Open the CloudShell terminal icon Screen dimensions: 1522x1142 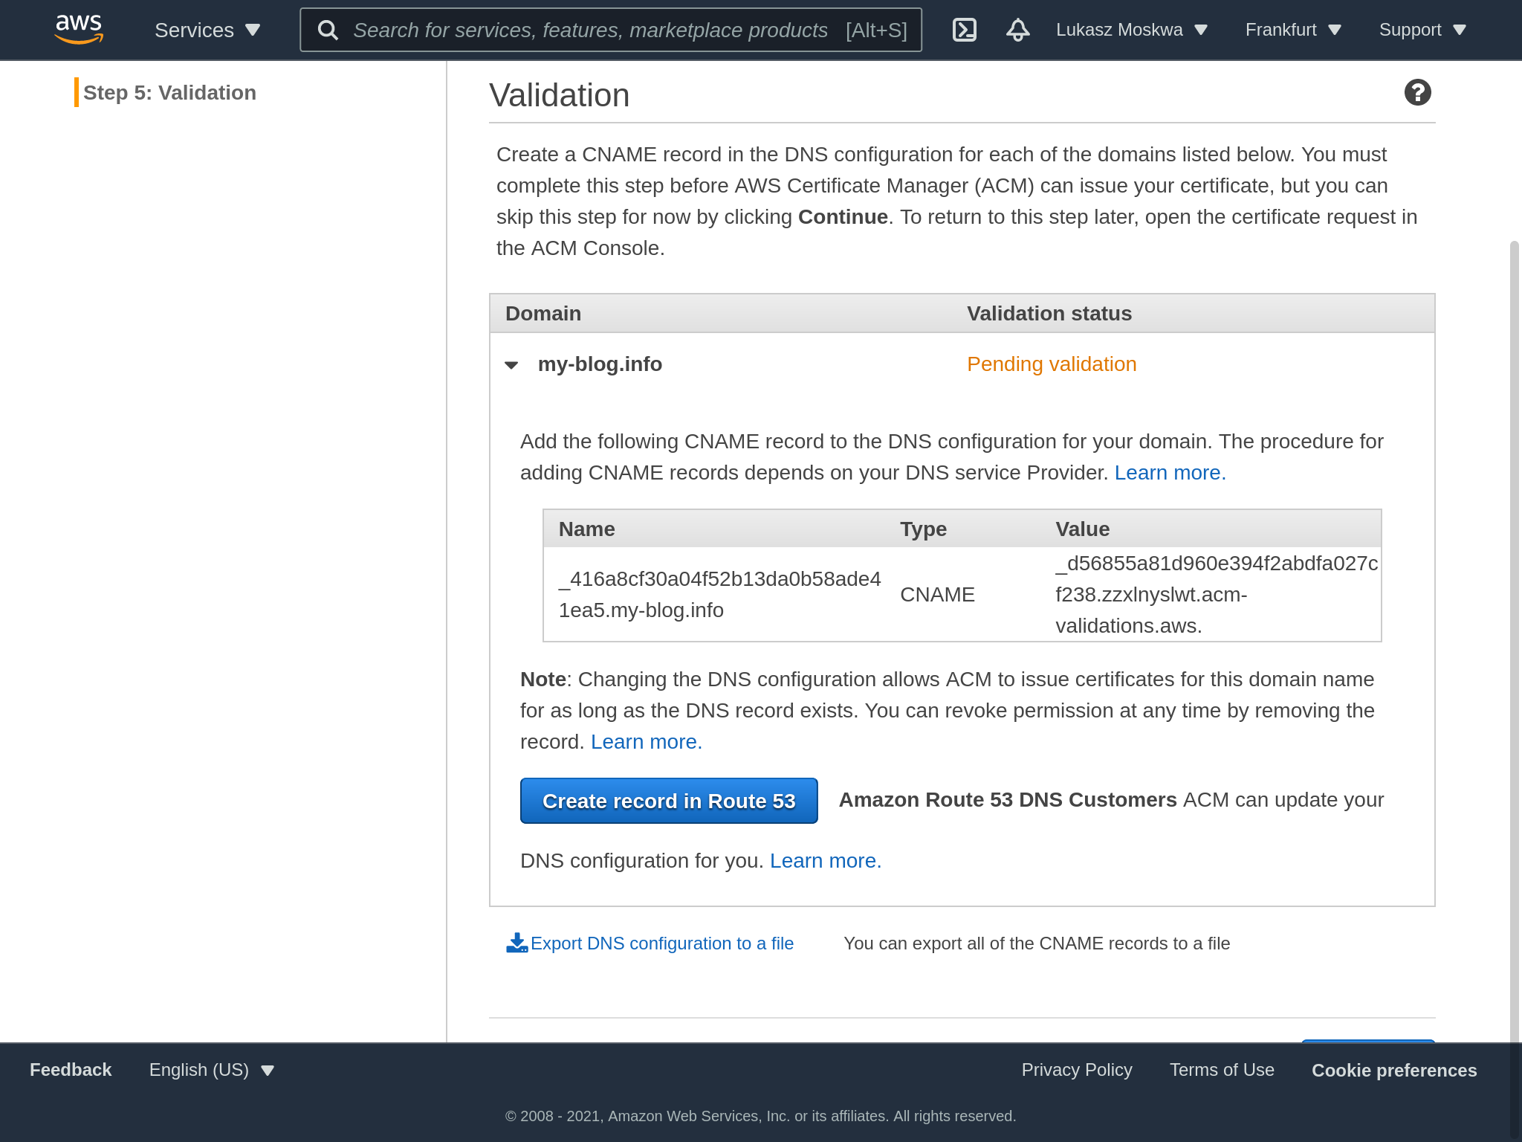pyautogui.click(x=964, y=30)
